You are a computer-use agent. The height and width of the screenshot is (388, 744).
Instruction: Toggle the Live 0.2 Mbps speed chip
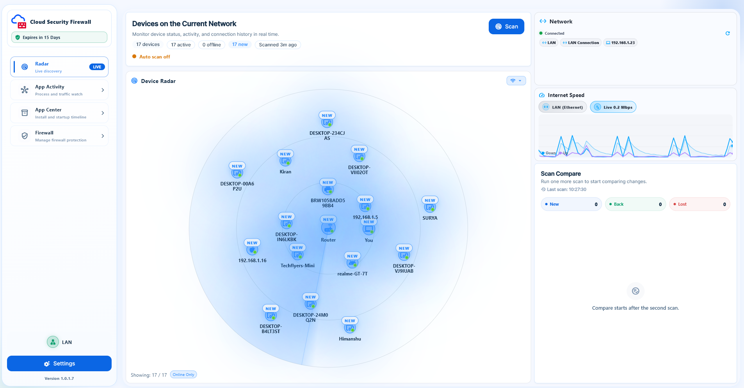point(613,107)
